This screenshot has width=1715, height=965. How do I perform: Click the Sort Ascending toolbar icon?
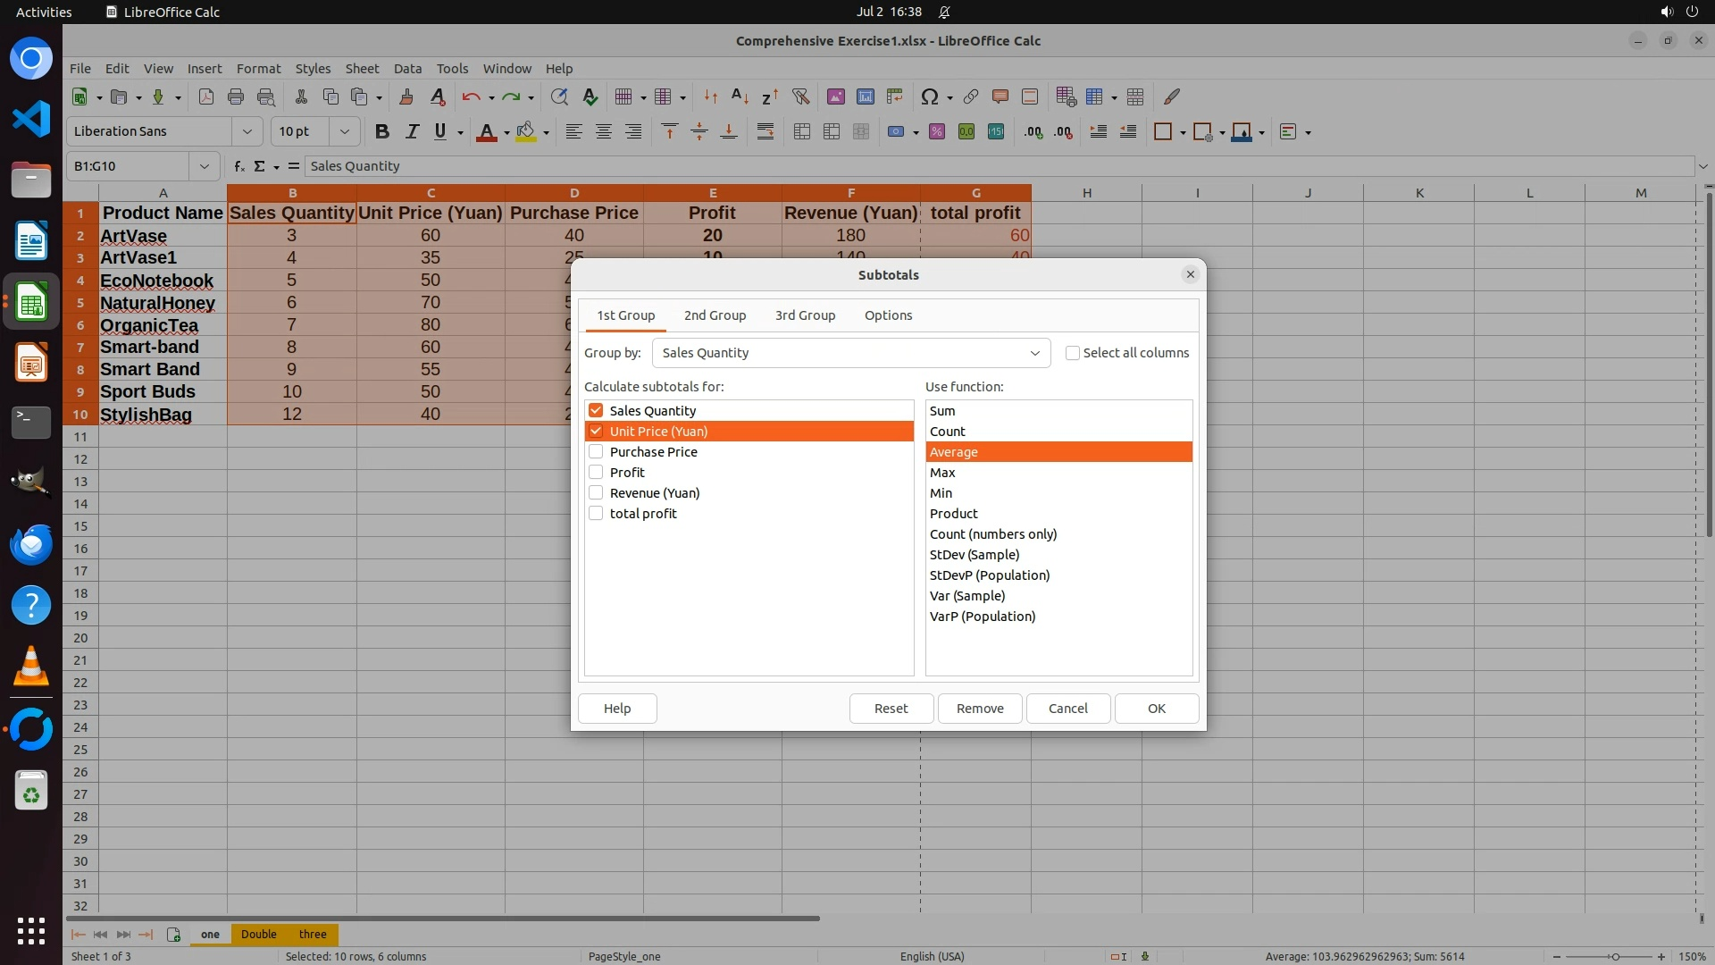(740, 96)
